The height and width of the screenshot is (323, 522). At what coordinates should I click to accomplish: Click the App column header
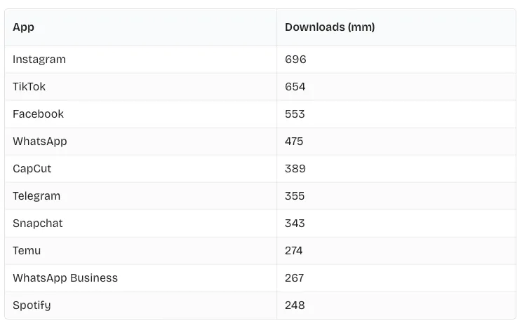(24, 27)
